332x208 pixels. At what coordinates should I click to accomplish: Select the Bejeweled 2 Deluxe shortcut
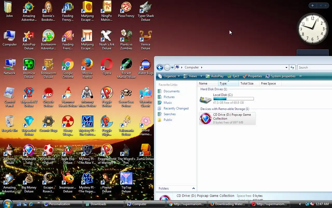(x=29, y=97)
